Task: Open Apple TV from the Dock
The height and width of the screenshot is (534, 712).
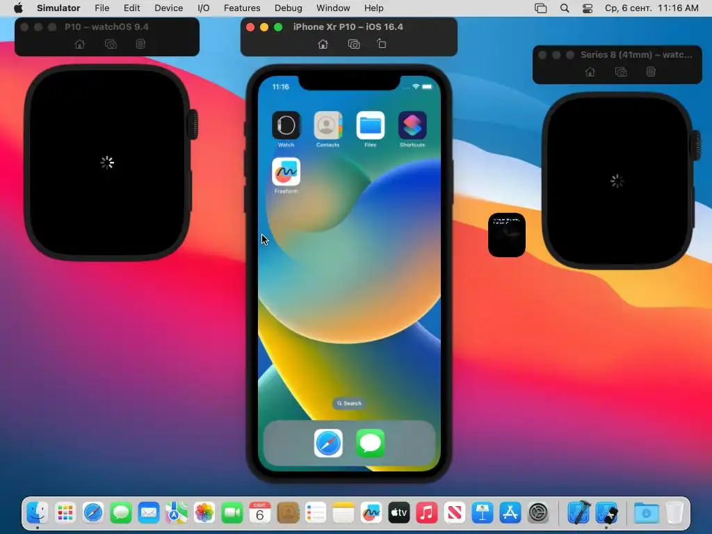Action: [x=398, y=513]
